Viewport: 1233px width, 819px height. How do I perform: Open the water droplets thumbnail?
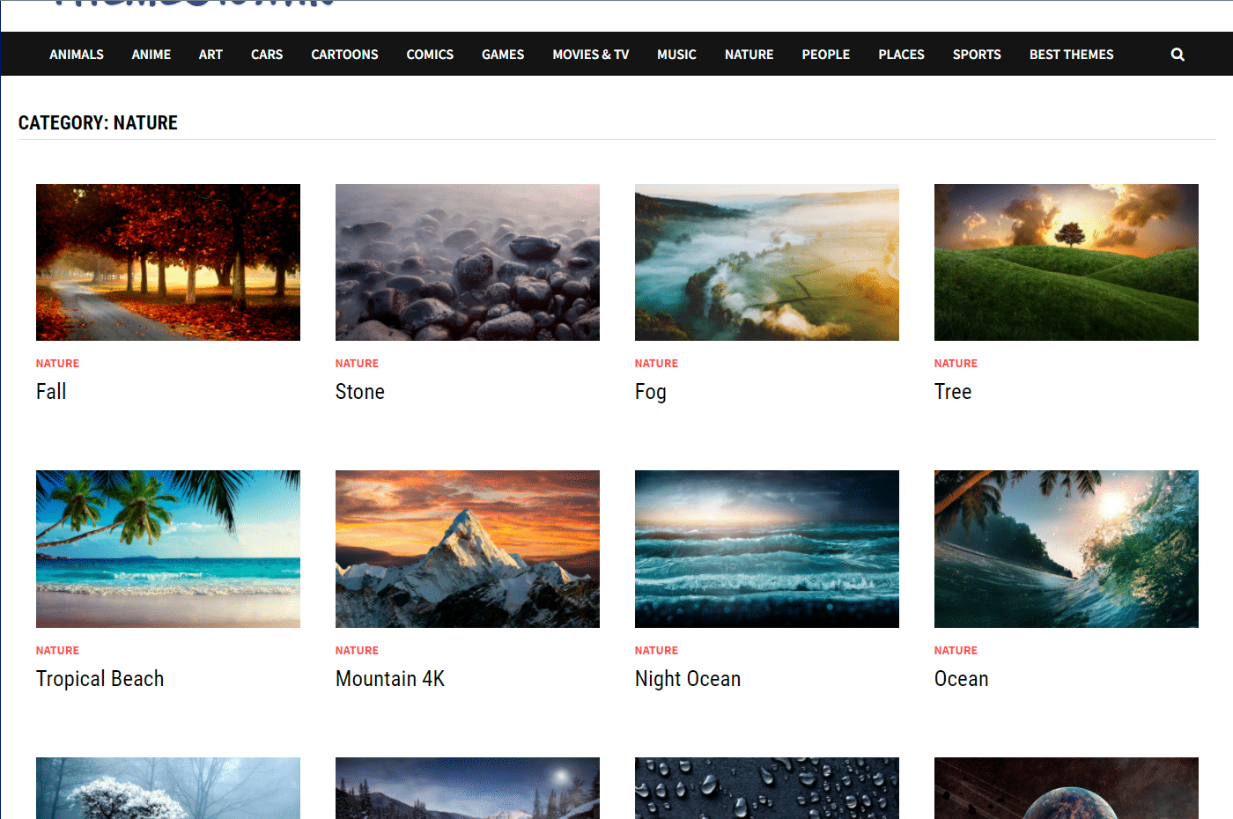767,788
